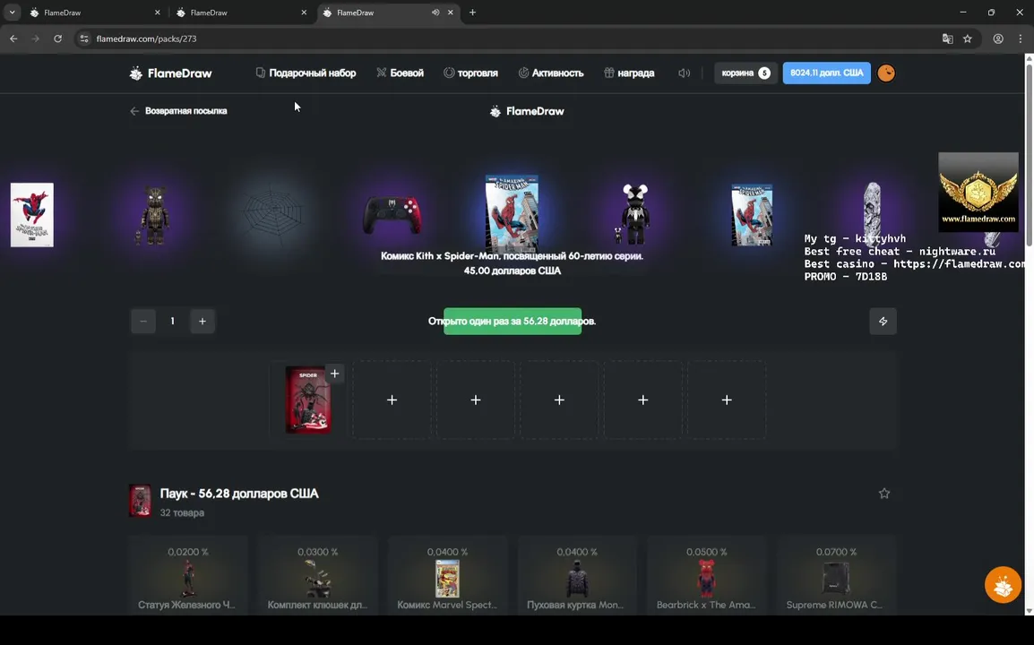
Task: Click the Паук pack small thumbnail
Action: point(140,501)
